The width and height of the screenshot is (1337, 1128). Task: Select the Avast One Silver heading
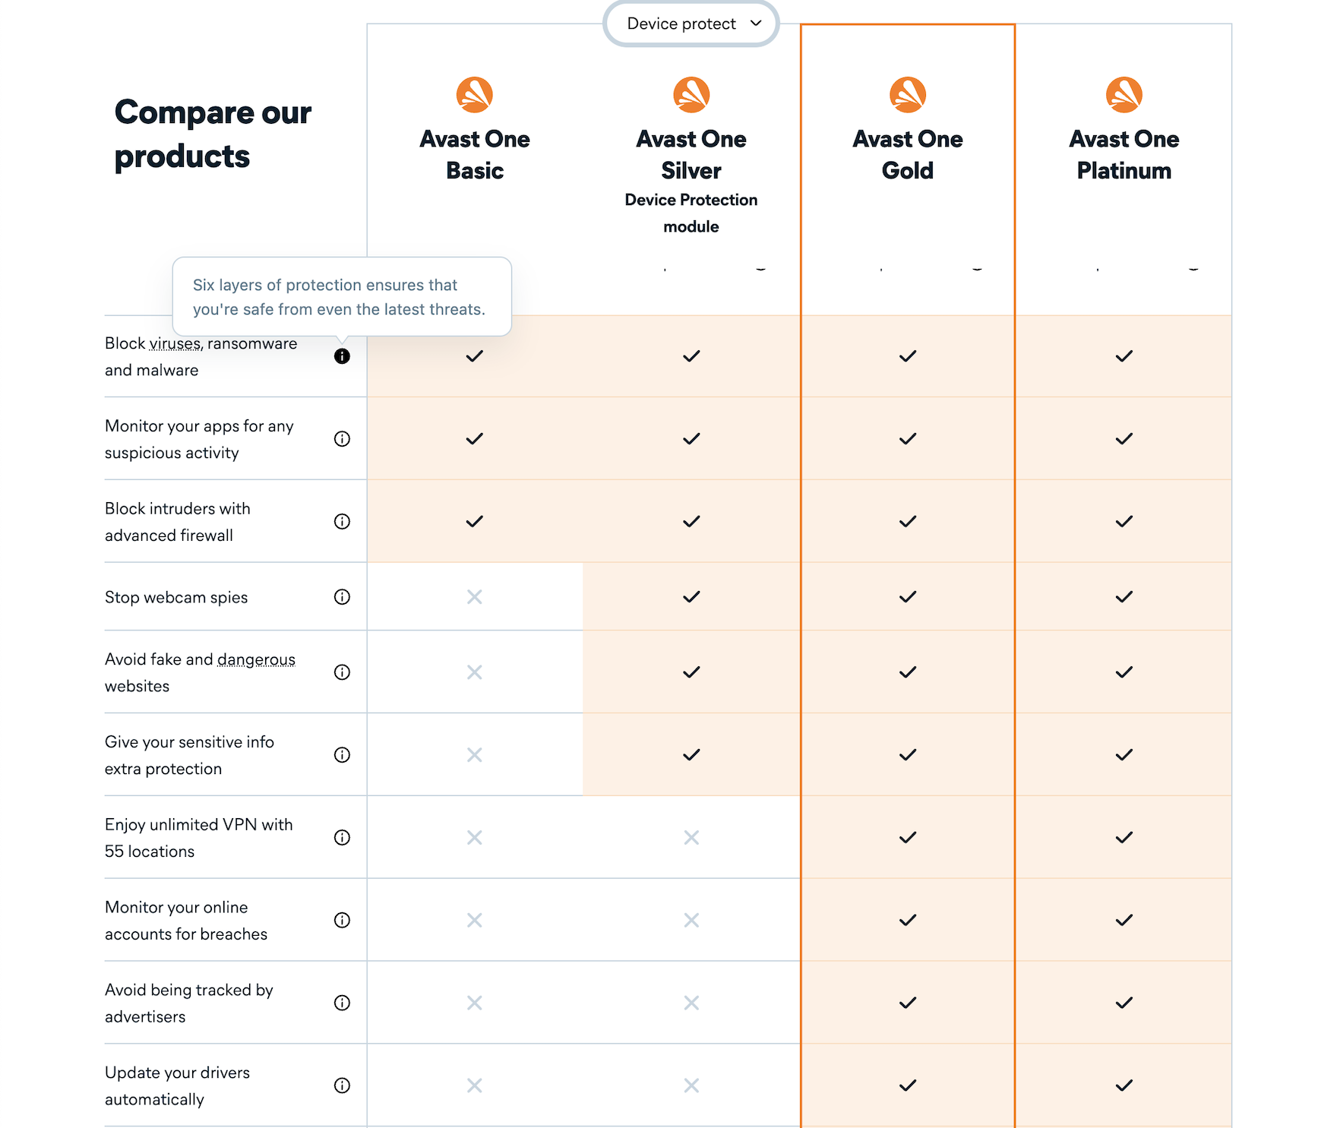(x=691, y=155)
